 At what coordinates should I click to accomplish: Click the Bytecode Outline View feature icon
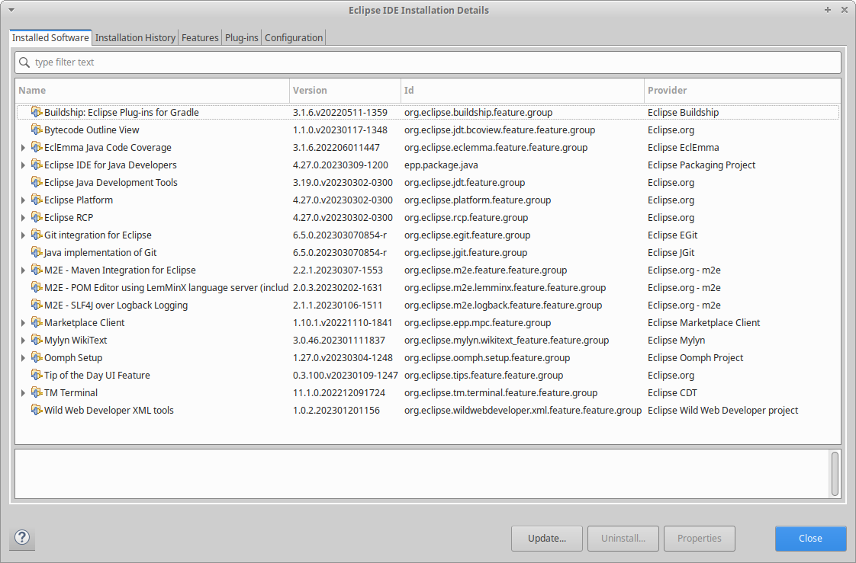coord(37,130)
